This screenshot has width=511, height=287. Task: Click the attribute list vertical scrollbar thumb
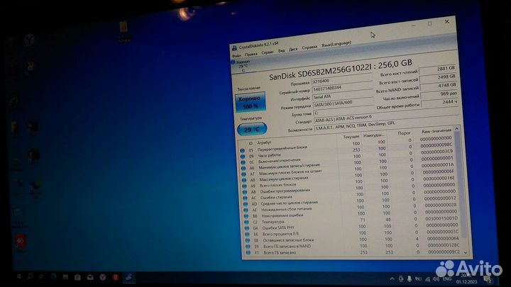(x=460, y=184)
